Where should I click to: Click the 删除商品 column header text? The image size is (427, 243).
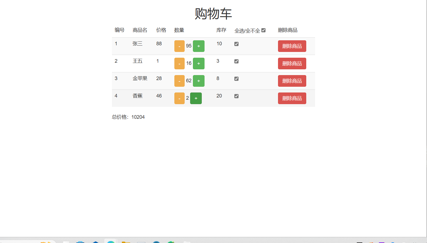288,30
